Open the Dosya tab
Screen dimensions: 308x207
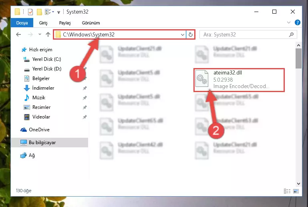coord(22,23)
